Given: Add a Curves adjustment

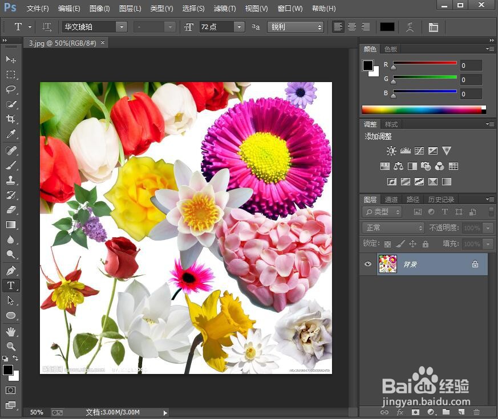Looking at the screenshot, I should tap(419, 150).
